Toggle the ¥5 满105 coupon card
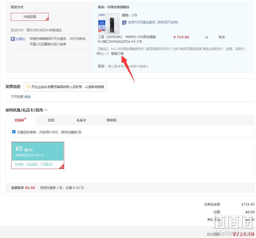This screenshot has height=238, width=256. (38, 155)
